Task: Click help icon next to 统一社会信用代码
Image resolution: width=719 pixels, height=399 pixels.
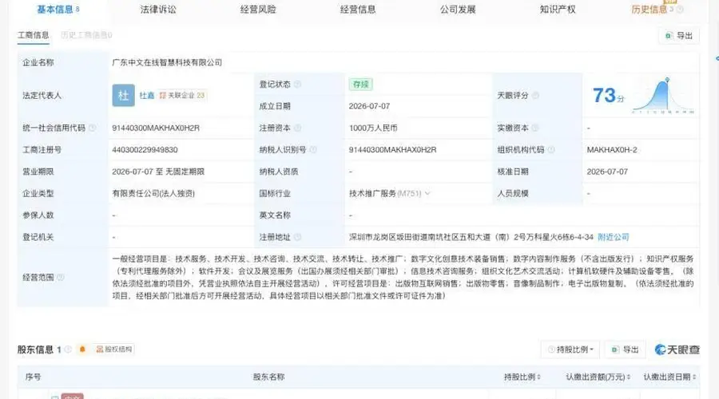Action: [x=92, y=128]
